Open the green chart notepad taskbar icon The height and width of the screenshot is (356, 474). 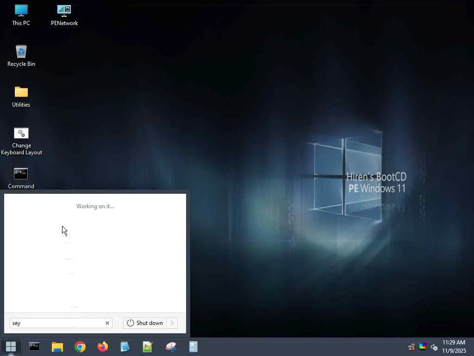[x=148, y=347]
